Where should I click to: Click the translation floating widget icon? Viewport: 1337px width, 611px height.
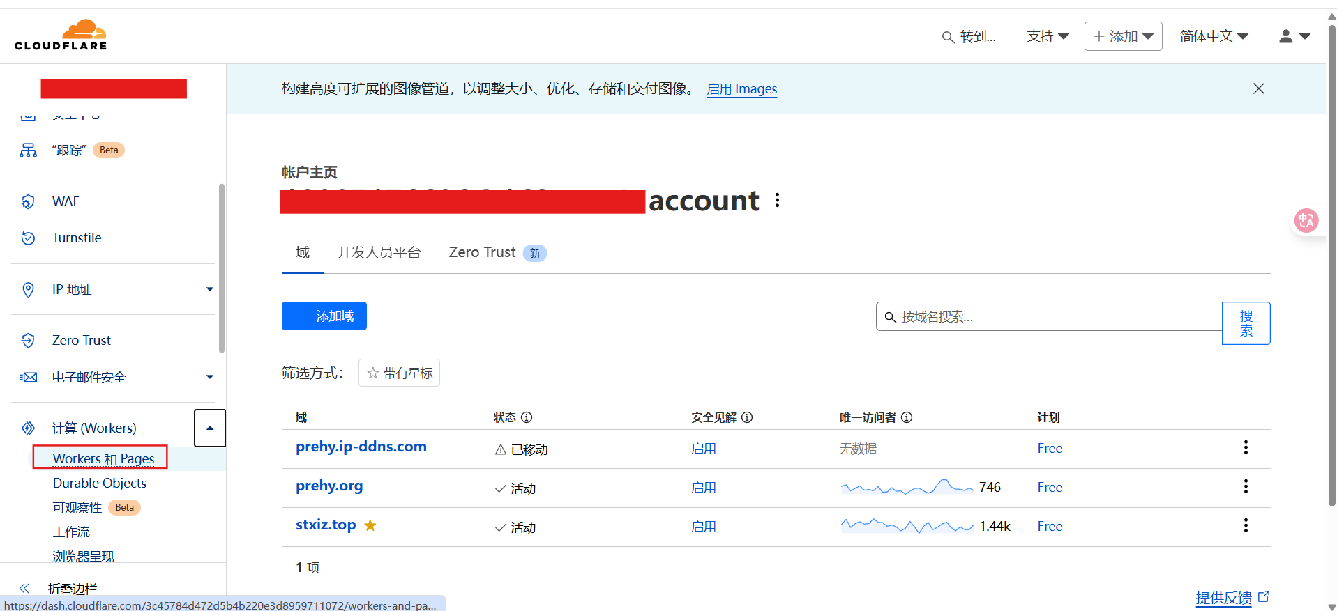point(1306,221)
